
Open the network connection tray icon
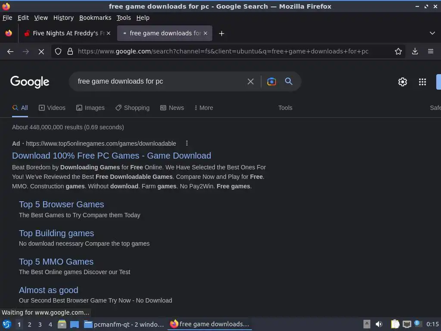click(407, 325)
